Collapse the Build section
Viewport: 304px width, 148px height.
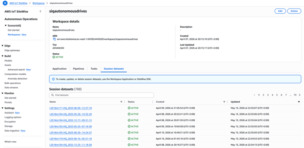pyautogui.click(x=2, y=56)
